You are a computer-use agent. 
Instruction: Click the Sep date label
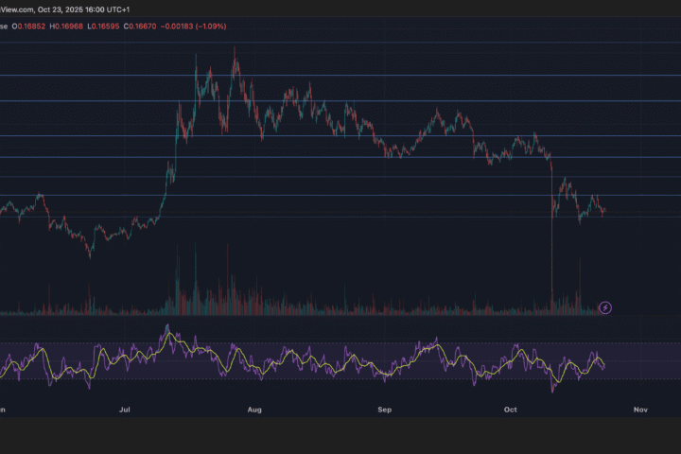384,410
